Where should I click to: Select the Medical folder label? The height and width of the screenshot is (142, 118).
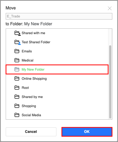[28, 60]
